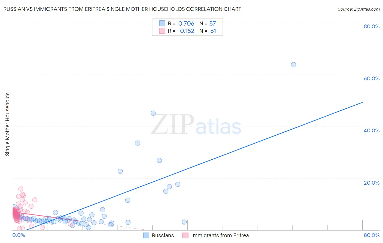This screenshot has height=243, width=383.
Task: Click the blue data point near 27%
Action: pos(159,160)
